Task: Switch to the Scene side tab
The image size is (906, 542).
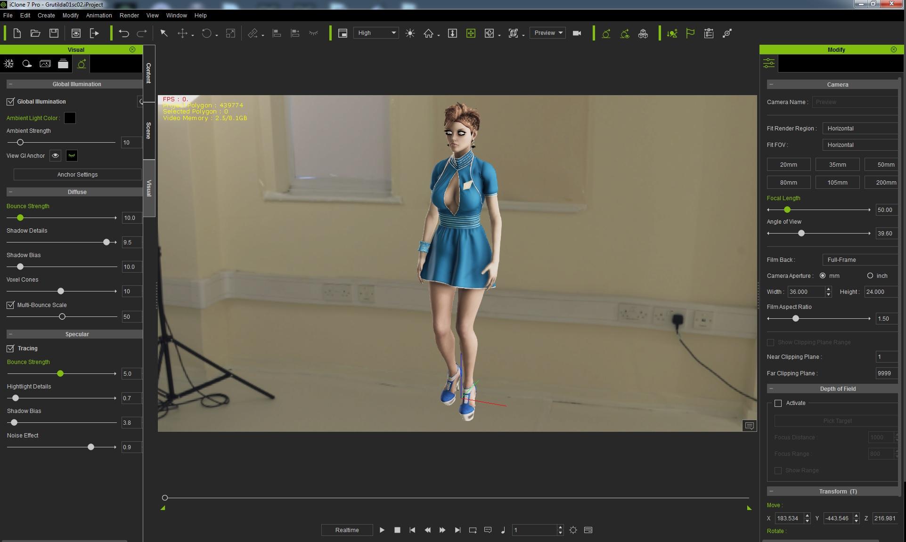Action: point(148,130)
